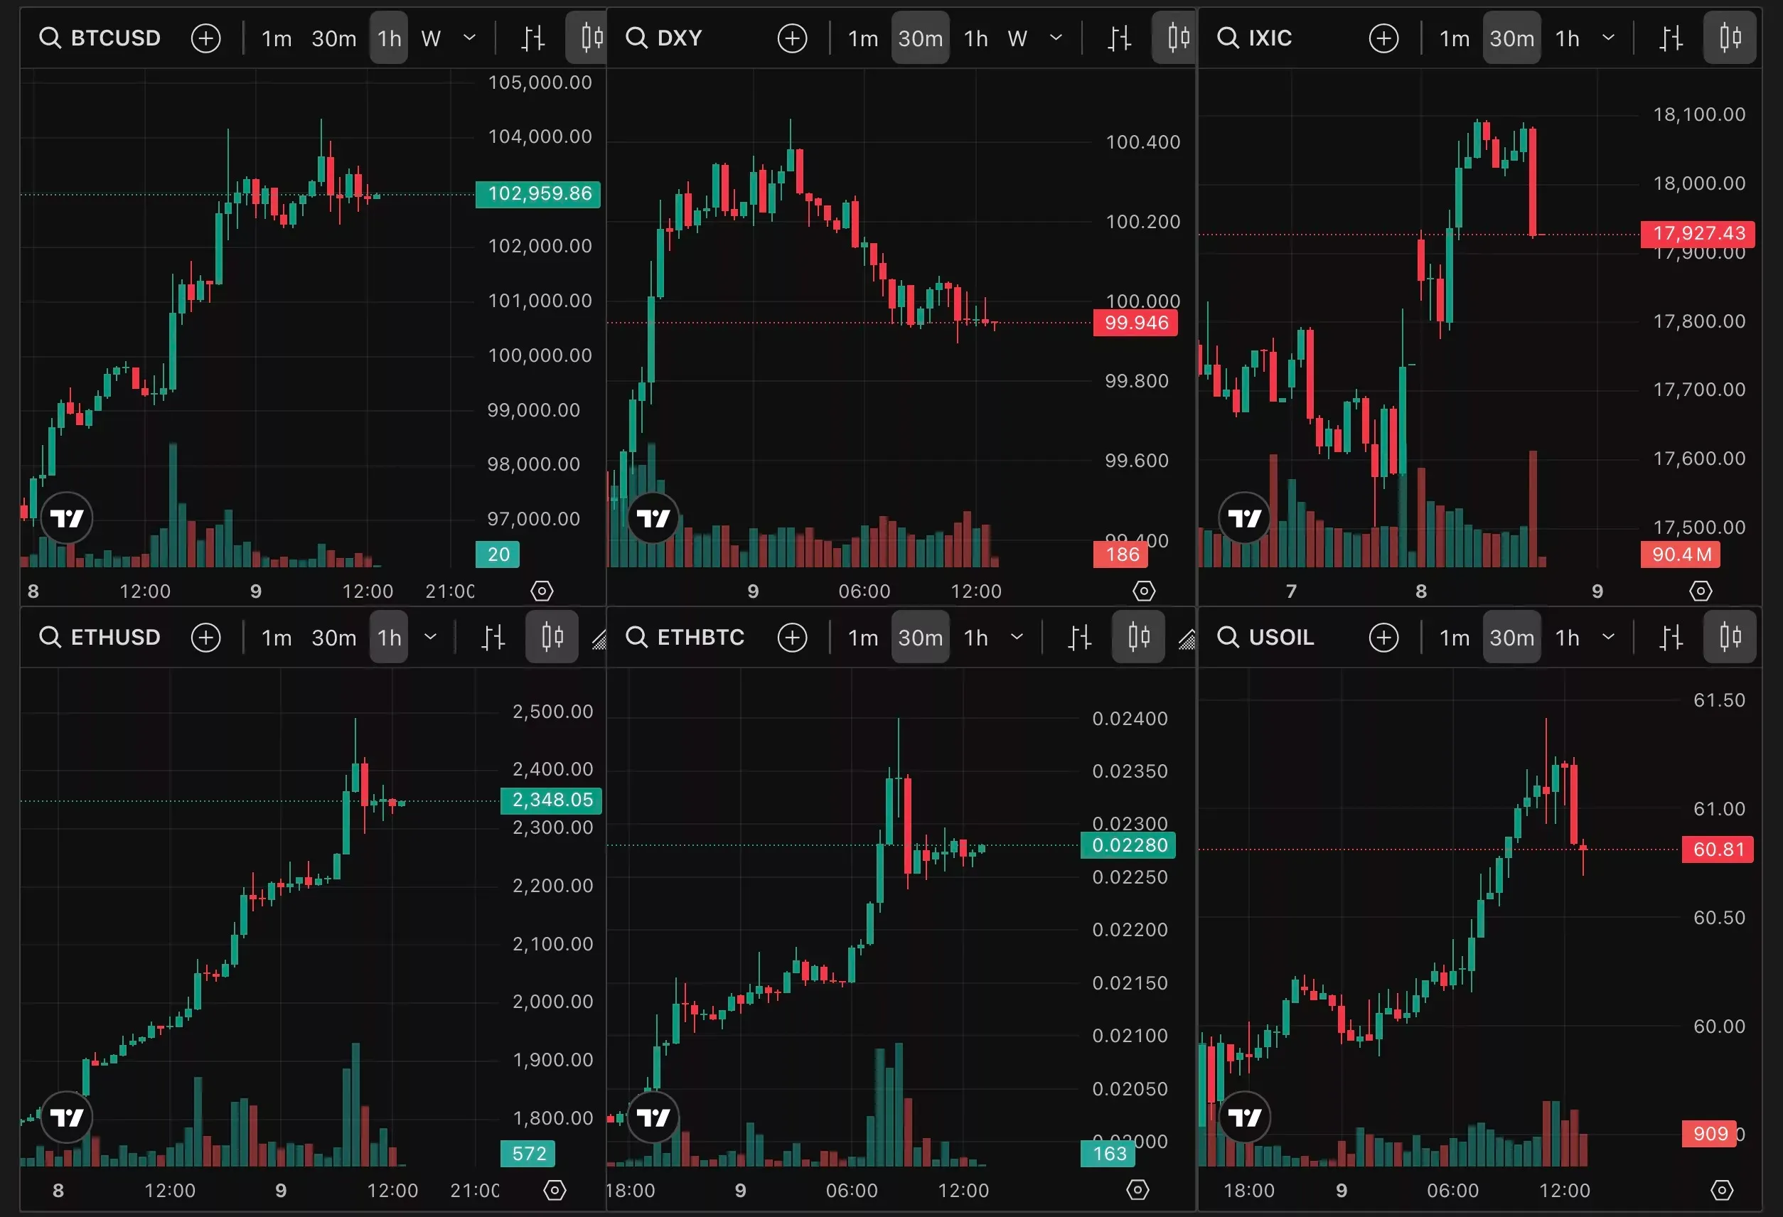1783x1217 pixels.
Task: Switch ETHBTC chart to bar style
Action: click(1079, 637)
